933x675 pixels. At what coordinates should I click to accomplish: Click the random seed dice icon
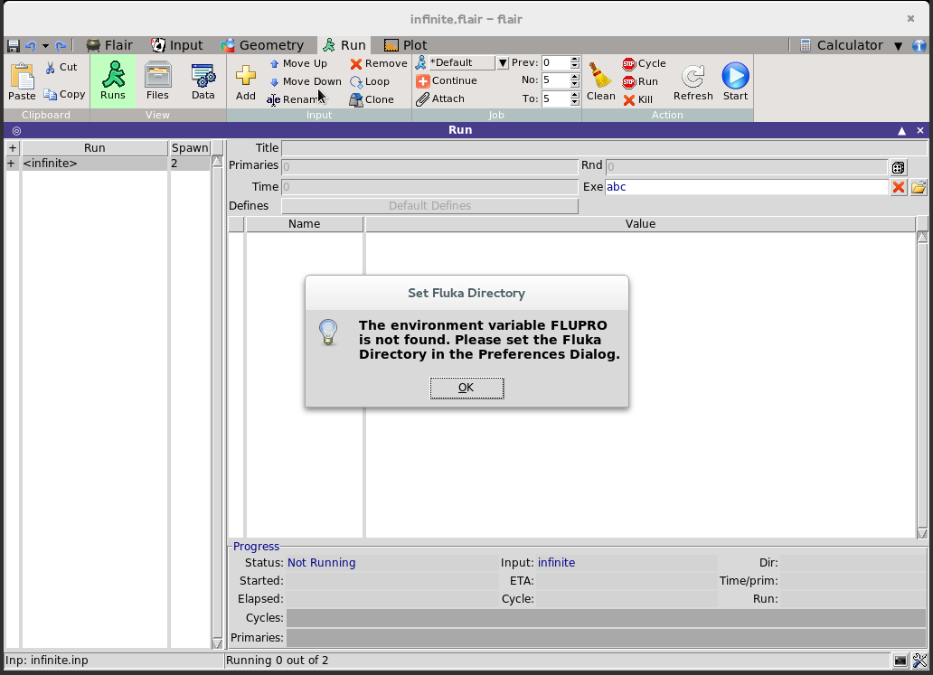tap(899, 168)
